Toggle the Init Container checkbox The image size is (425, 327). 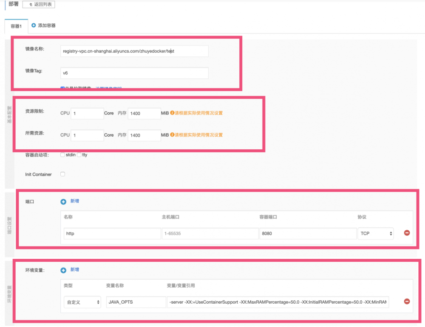(x=62, y=174)
